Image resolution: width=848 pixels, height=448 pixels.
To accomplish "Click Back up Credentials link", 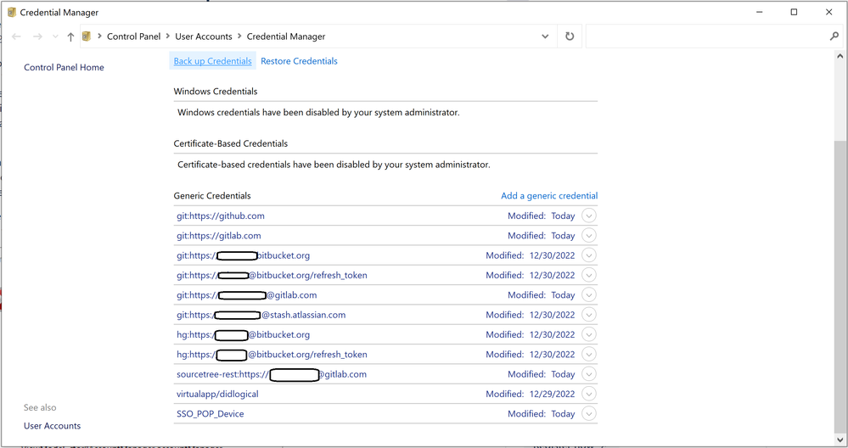I will coord(212,61).
